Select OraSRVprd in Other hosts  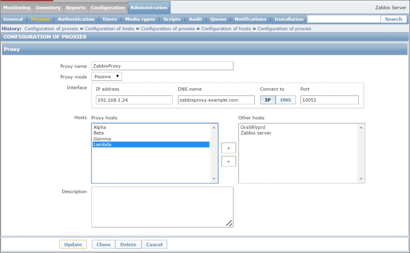click(x=253, y=128)
